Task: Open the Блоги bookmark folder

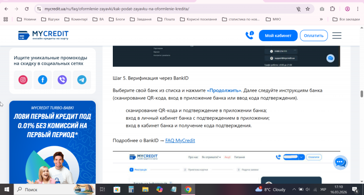Action: pos(117,19)
